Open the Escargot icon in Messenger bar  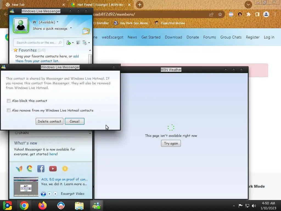(x=30, y=168)
